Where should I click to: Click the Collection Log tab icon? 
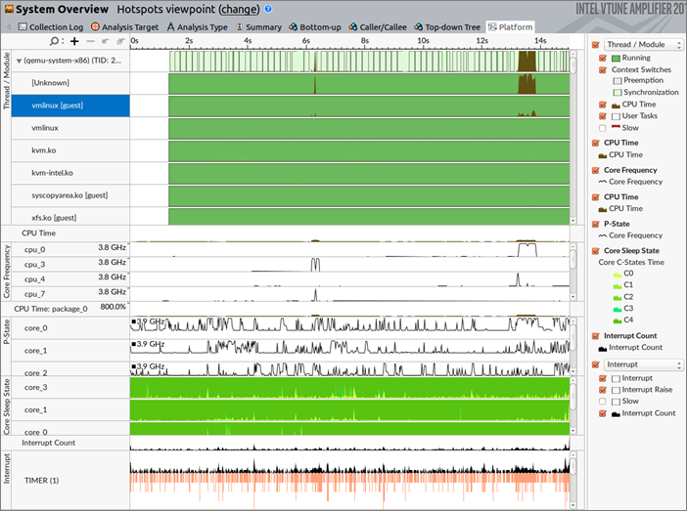point(22,26)
